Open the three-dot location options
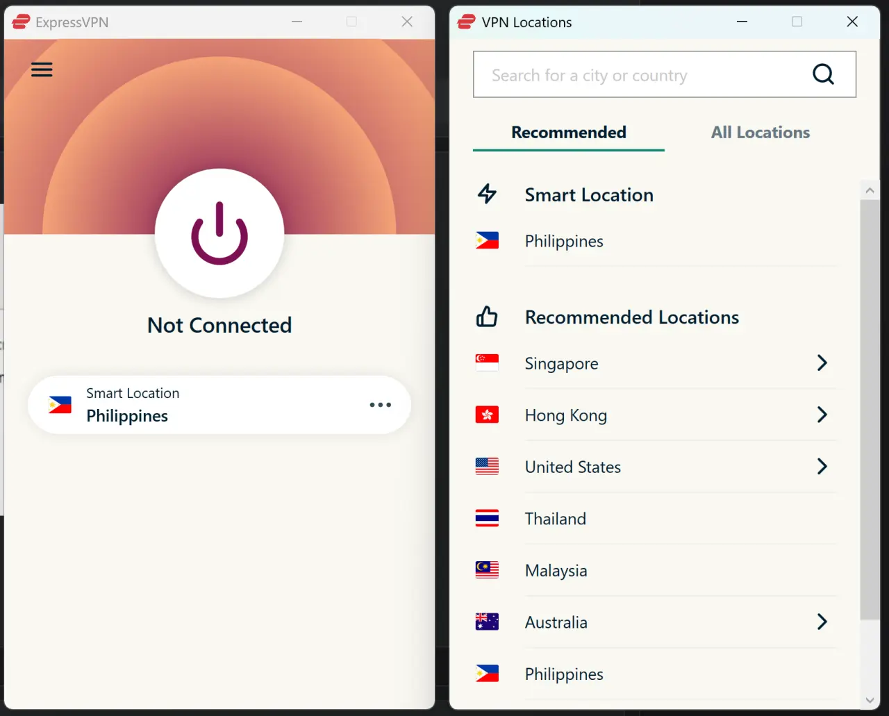This screenshot has height=716, width=889. pos(381,405)
